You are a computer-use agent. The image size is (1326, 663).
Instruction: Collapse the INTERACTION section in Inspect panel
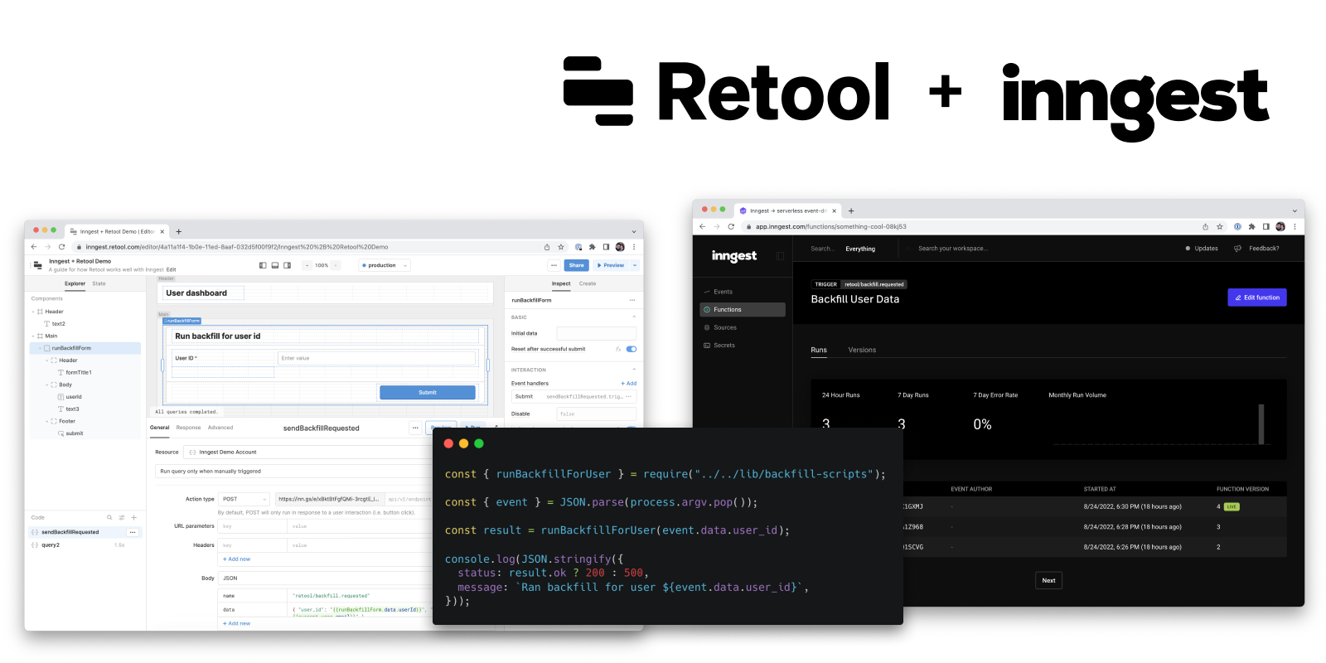pyautogui.click(x=634, y=370)
